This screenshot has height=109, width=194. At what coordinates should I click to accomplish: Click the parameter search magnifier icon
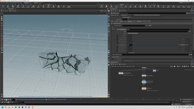click(x=189, y=13)
